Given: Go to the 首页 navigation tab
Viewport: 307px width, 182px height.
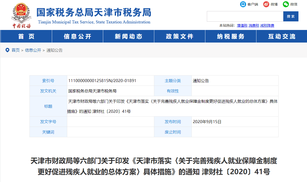Looking at the screenshot, I should pos(26,36).
